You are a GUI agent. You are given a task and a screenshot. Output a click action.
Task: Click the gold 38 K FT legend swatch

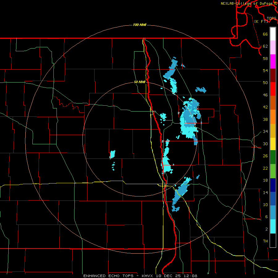click(273, 131)
